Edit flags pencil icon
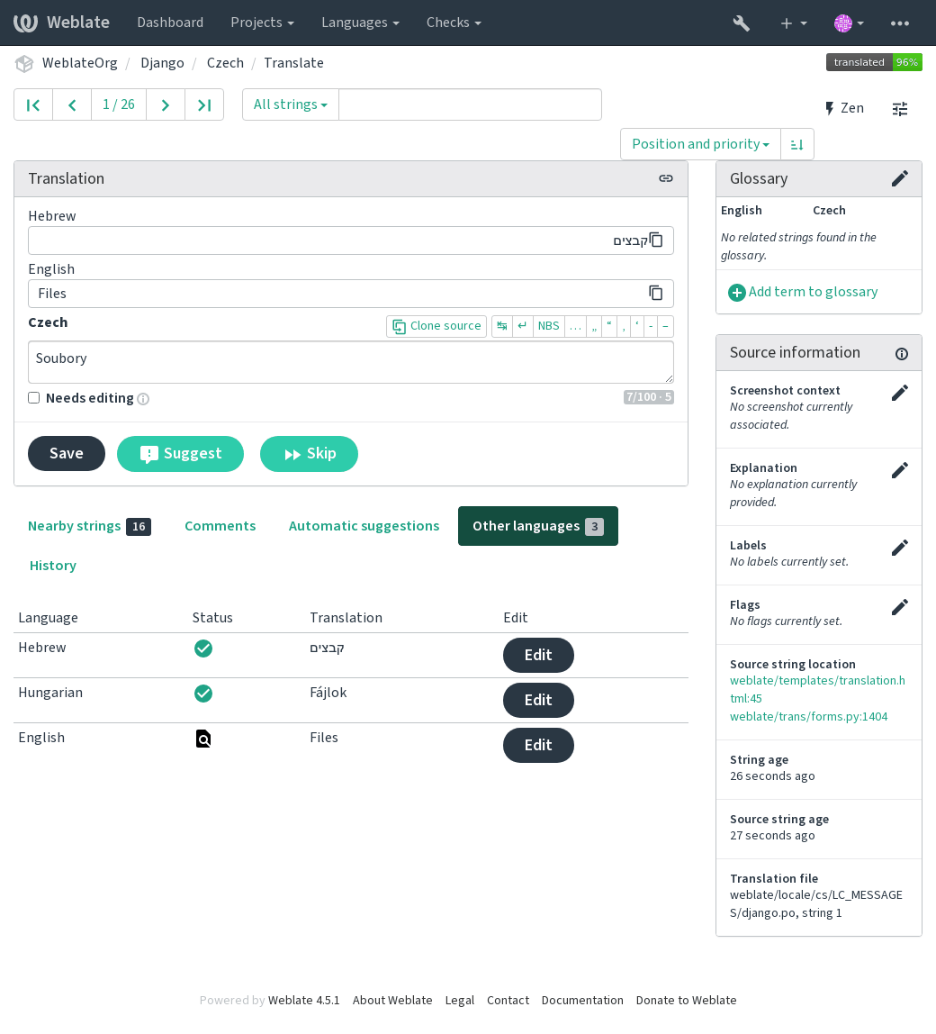 point(900,607)
